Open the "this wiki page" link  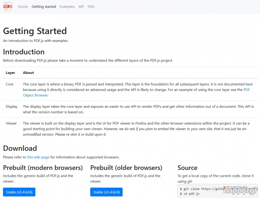(x=38, y=157)
